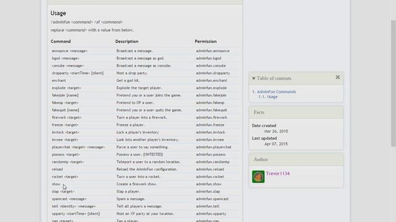
Task: Select the "adminfun.dropparty" permission
Action: [x=213, y=73]
